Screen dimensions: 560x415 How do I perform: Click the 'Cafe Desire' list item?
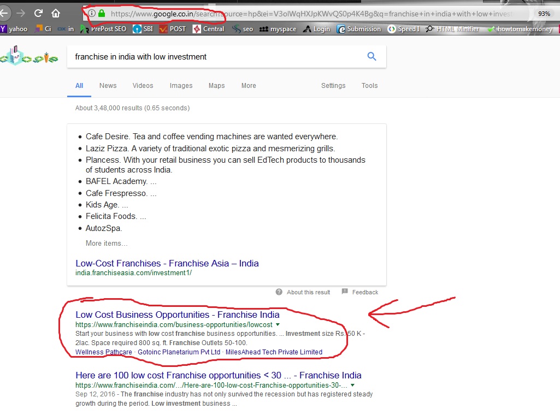pyautogui.click(x=211, y=137)
